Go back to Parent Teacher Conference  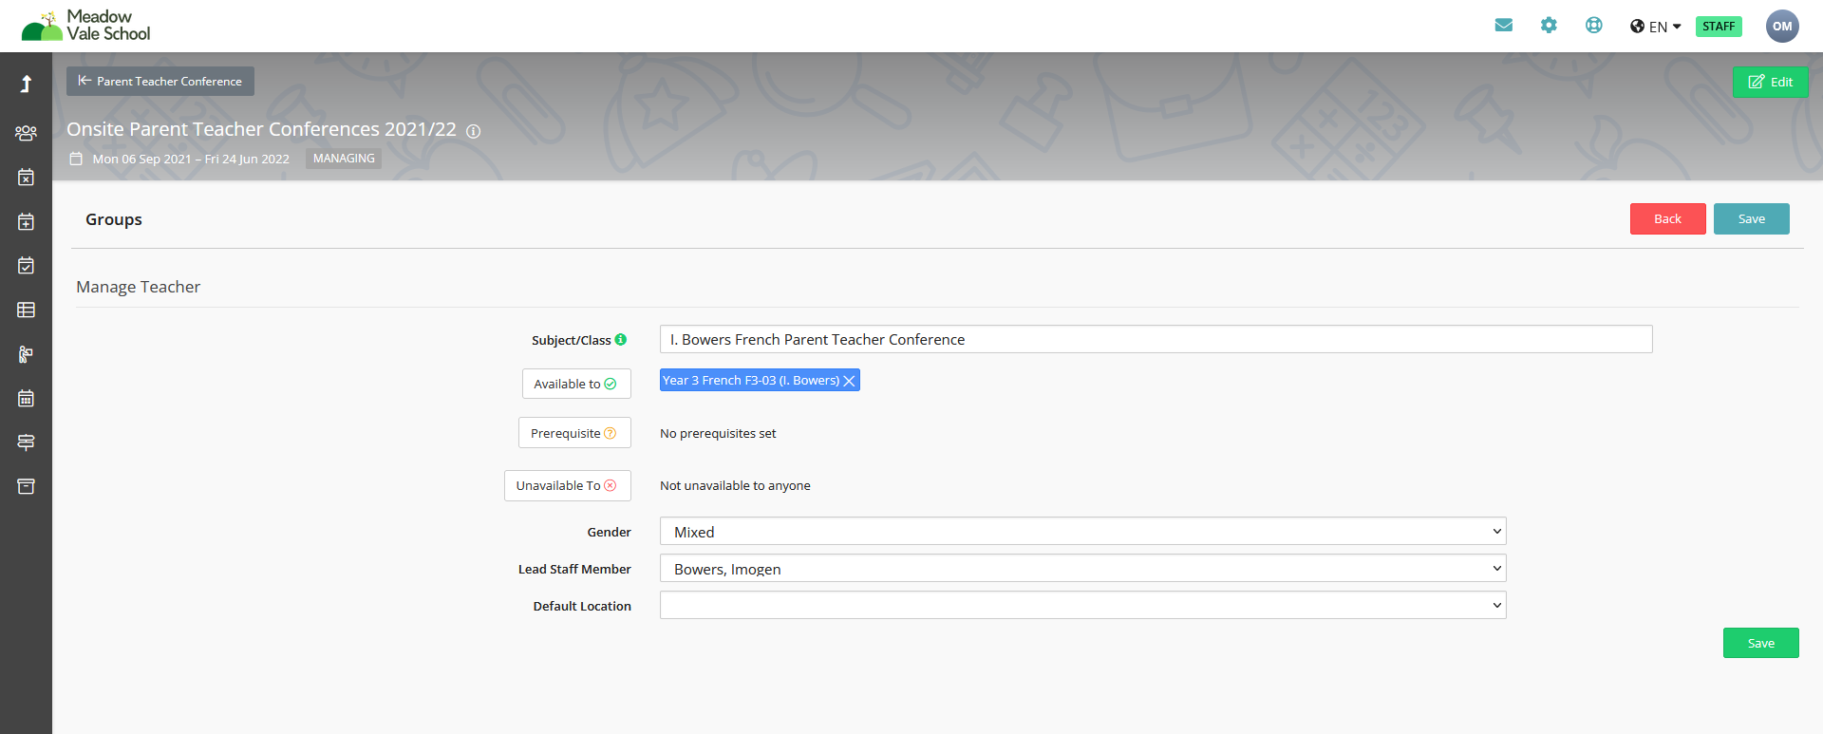[160, 82]
